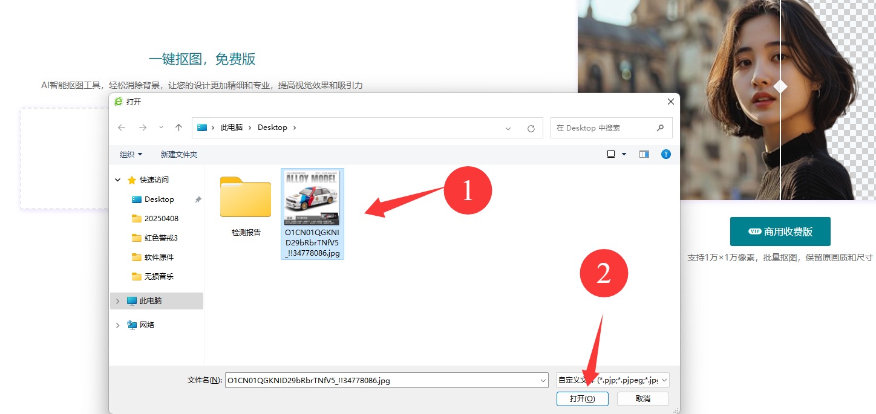
Task: Open the help question mark icon
Action: 666,154
